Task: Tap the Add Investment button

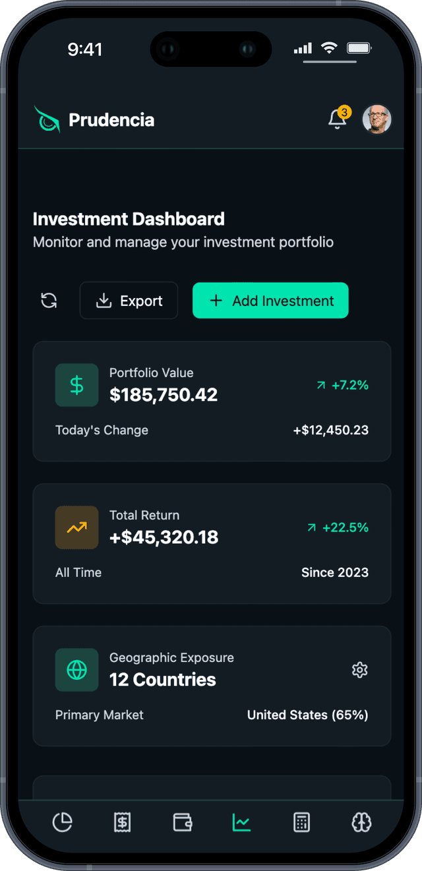Action: pyautogui.click(x=270, y=301)
